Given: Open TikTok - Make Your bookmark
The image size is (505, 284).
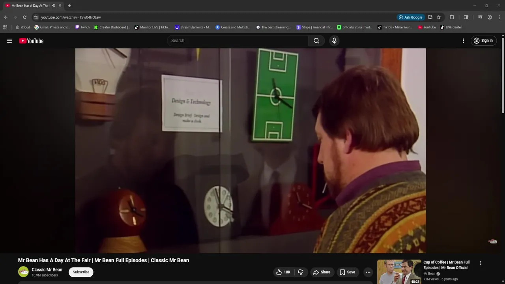Looking at the screenshot, I should point(395,27).
